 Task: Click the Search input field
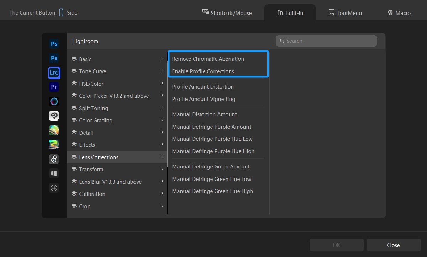point(326,41)
